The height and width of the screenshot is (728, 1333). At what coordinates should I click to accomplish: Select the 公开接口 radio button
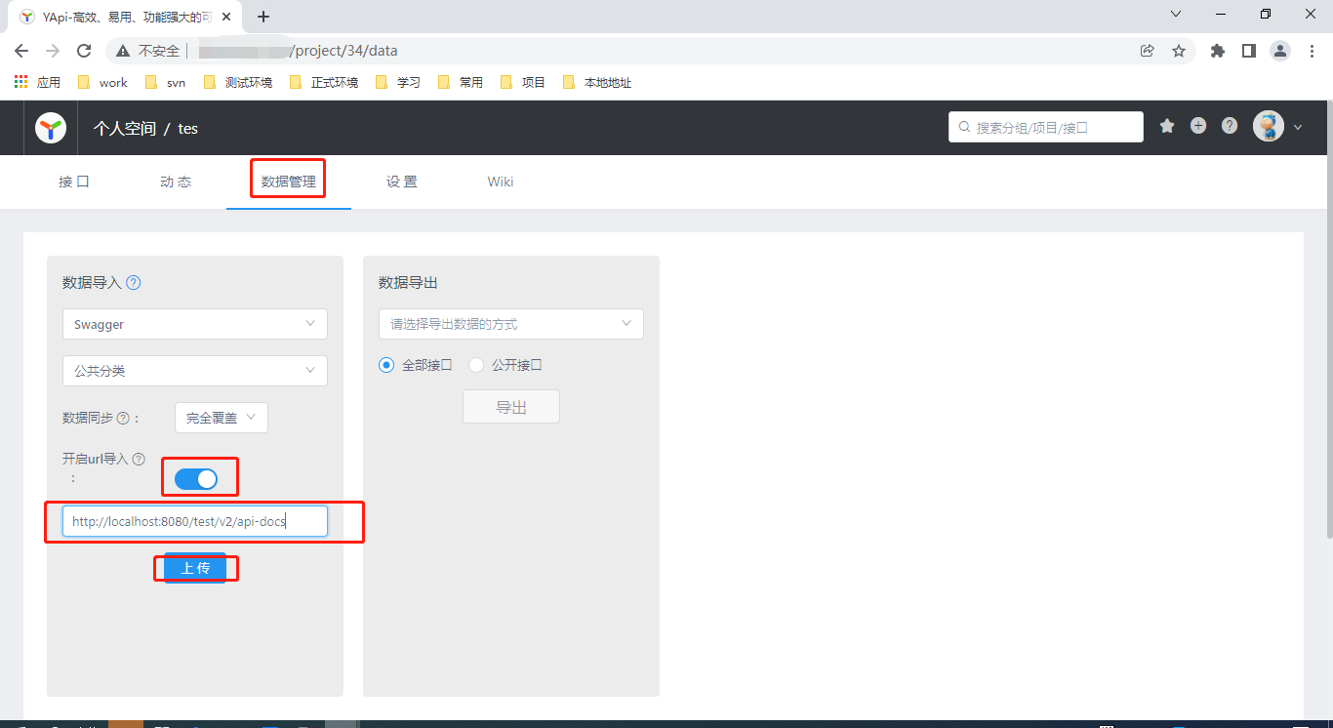click(x=475, y=364)
